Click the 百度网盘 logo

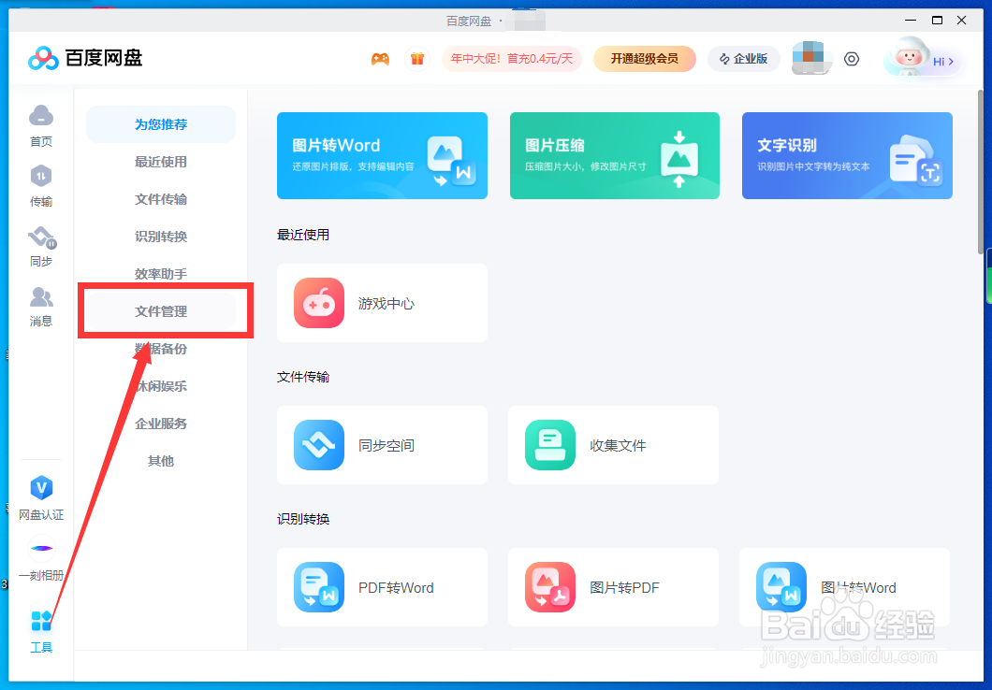tap(85, 58)
